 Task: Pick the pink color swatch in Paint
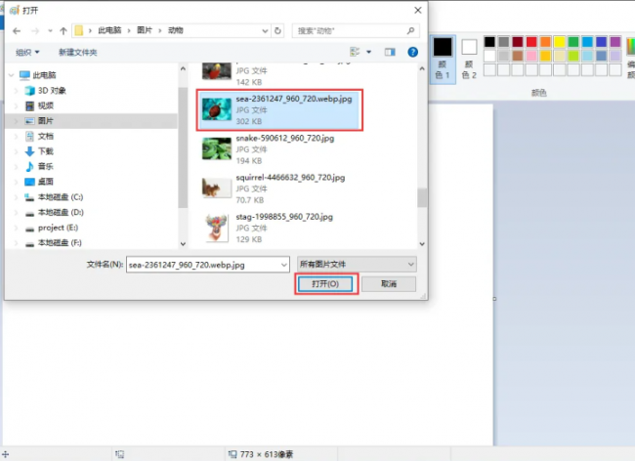(531, 56)
